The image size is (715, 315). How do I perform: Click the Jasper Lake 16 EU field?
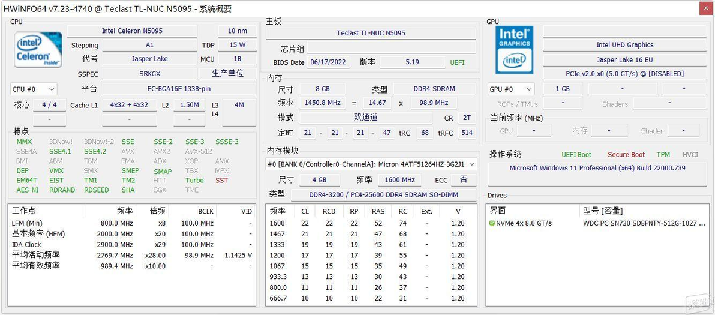[x=624, y=60]
